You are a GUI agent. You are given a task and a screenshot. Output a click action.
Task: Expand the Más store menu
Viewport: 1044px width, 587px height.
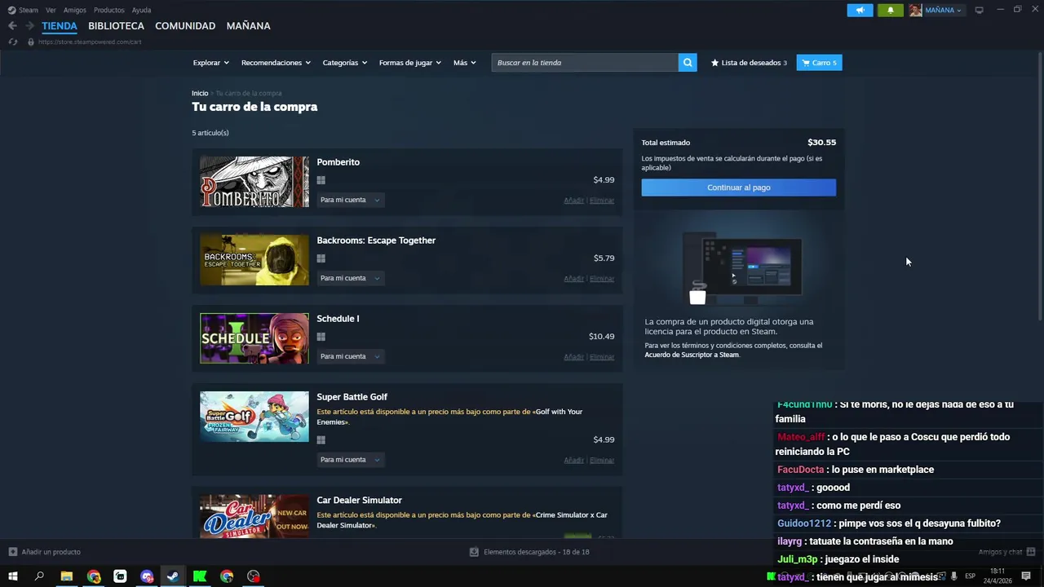coord(464,63)
